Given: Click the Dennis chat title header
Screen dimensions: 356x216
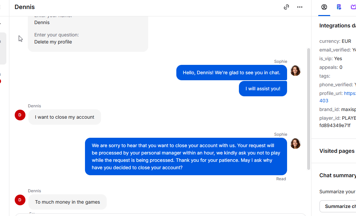Looking at the screenshot, I should coord(24,7).
